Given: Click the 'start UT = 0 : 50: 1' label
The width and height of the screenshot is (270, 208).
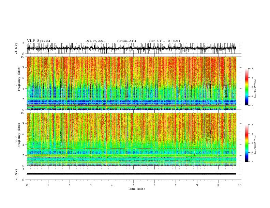Looking at the screenshot, I should coord(165,41).
